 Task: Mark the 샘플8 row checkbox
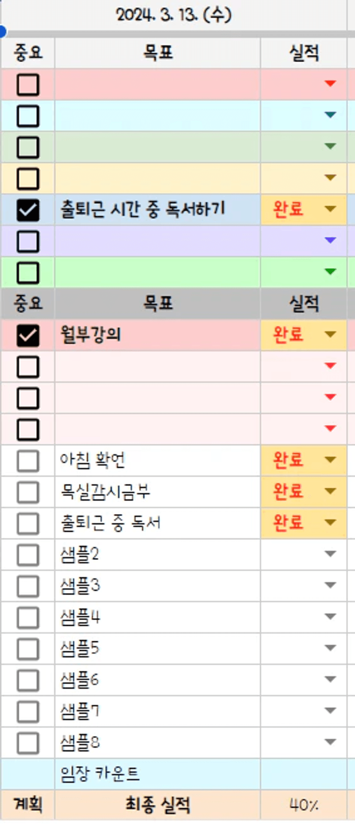click(28, 742)
